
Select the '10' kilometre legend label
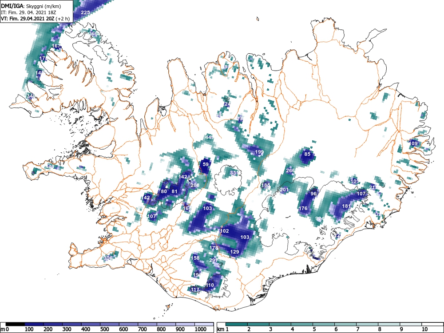point(424,329)
